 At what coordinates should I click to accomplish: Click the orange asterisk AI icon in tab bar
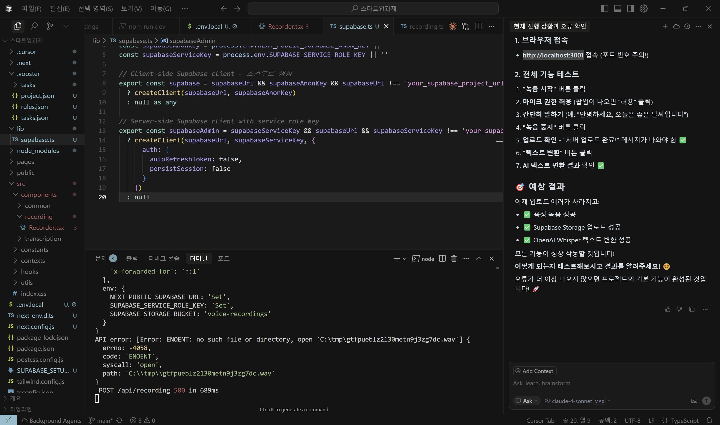[453, 26]
